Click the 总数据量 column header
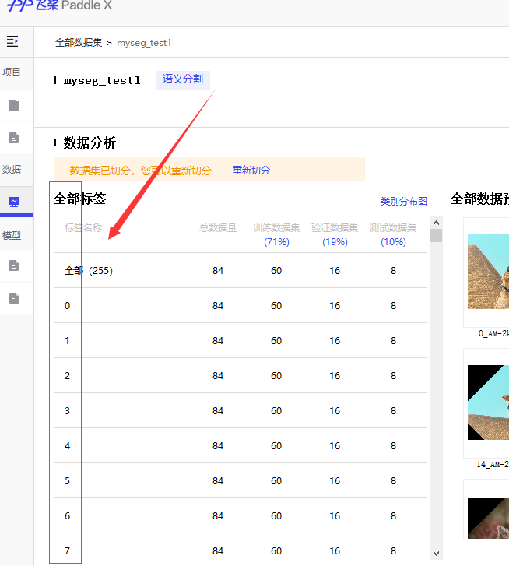This screenshot has height=566, width=509. [x=218, y=228]
